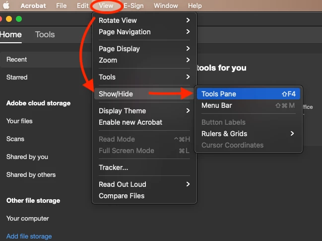
Task: Expand the Display Theme submenu
Action: coord(144,111)
